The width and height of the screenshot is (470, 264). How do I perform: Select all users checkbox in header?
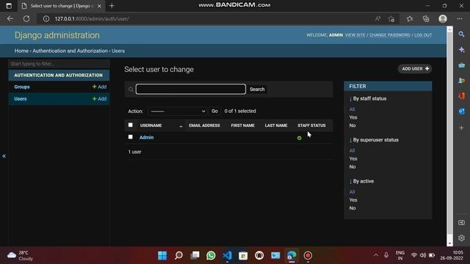coord(131,125)
